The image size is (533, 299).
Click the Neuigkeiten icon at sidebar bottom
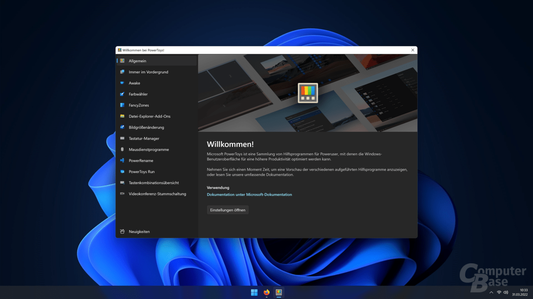pos(122,231)
